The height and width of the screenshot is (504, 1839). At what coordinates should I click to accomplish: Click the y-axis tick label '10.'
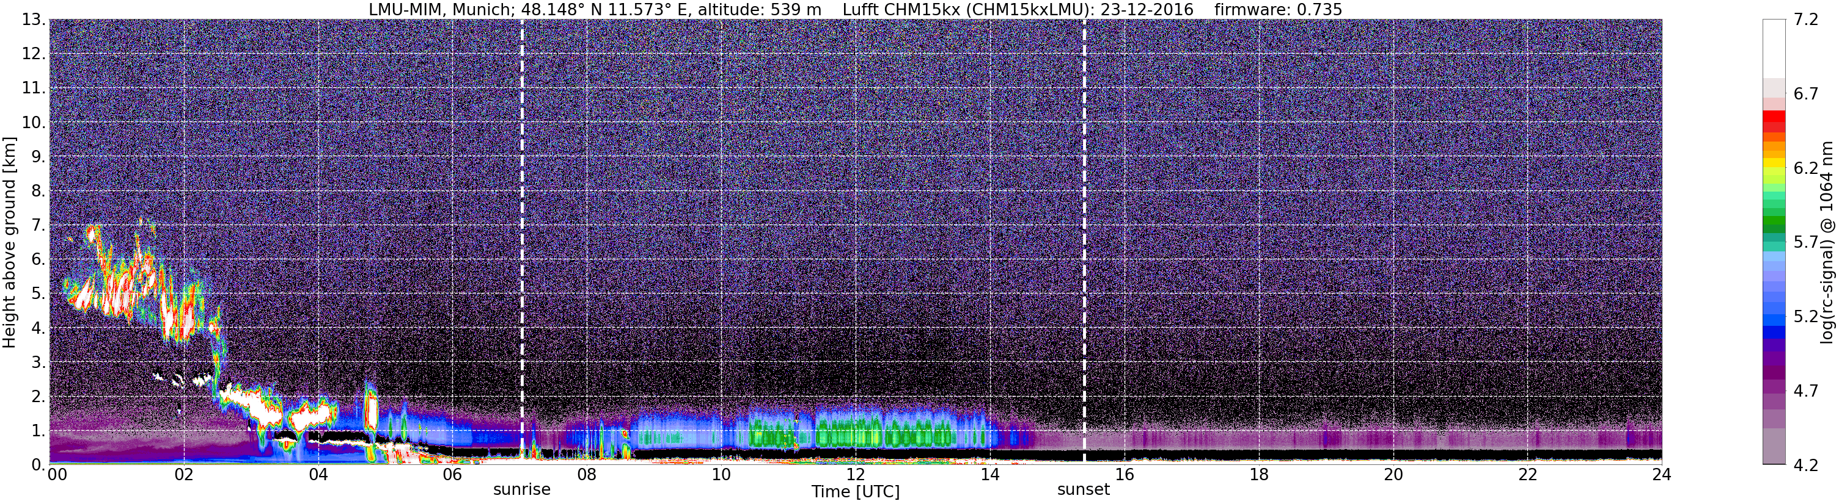coord(34,123)
